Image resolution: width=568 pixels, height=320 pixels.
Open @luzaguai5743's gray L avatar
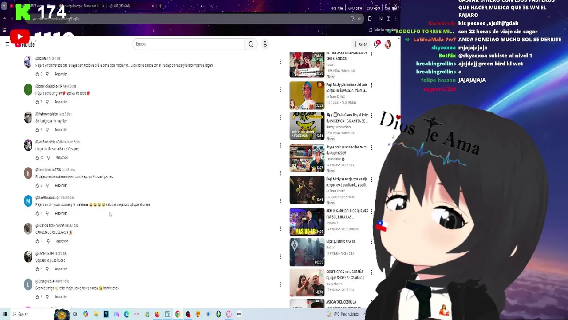28,284
